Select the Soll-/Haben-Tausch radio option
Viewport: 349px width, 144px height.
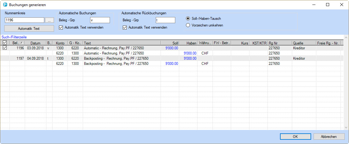pyautogui.click(x=188, y=19)
